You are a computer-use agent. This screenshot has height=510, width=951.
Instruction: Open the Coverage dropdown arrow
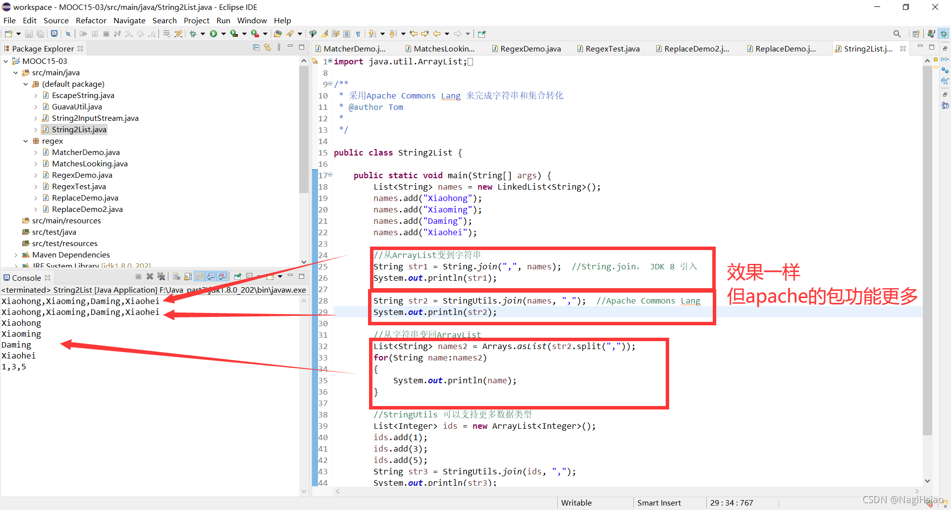pyautogui.click(x=244, y=34)
